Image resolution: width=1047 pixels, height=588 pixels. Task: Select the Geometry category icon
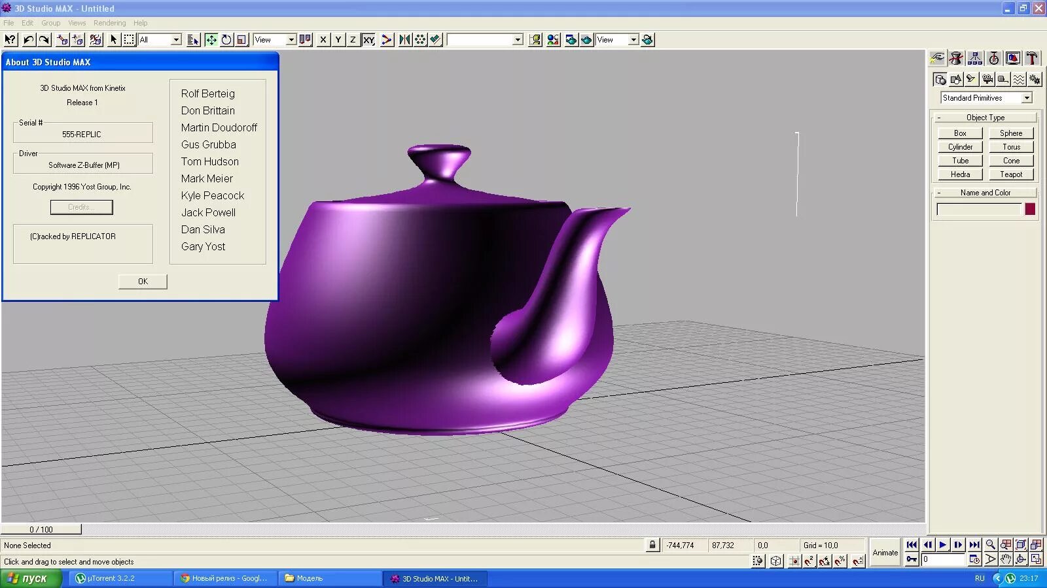(x=940, y=80)
